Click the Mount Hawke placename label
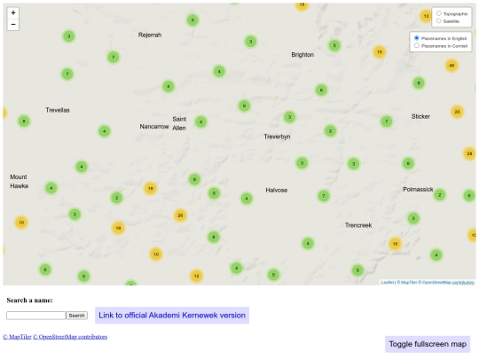The height and width of the screenshot is (359, 479). pyautogui.click(x=19, y=182)
